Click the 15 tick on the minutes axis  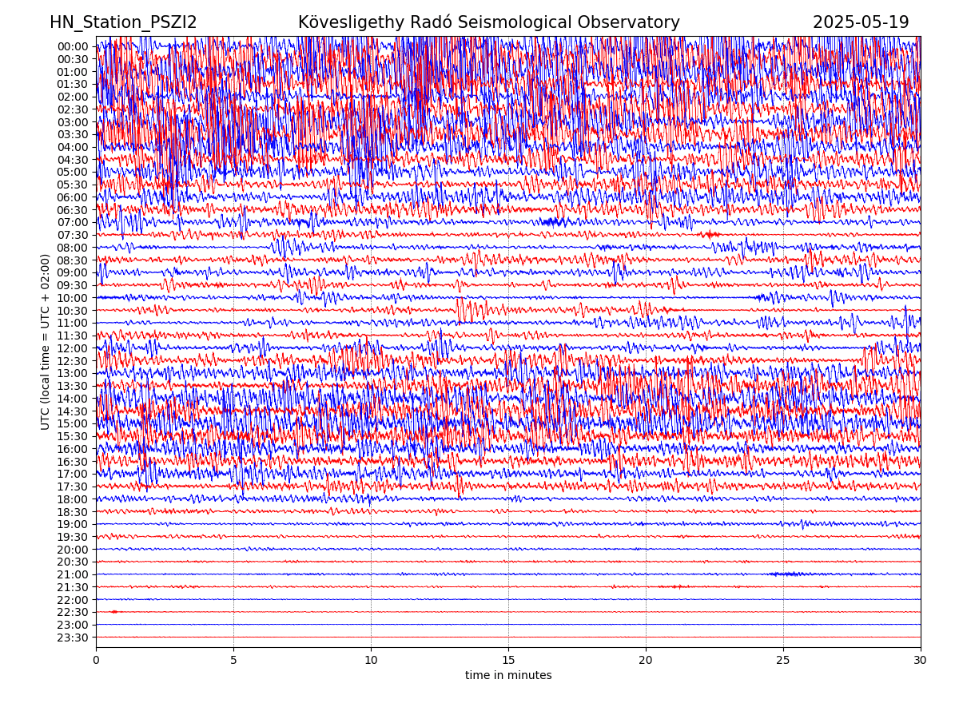(x=508, y=660)
